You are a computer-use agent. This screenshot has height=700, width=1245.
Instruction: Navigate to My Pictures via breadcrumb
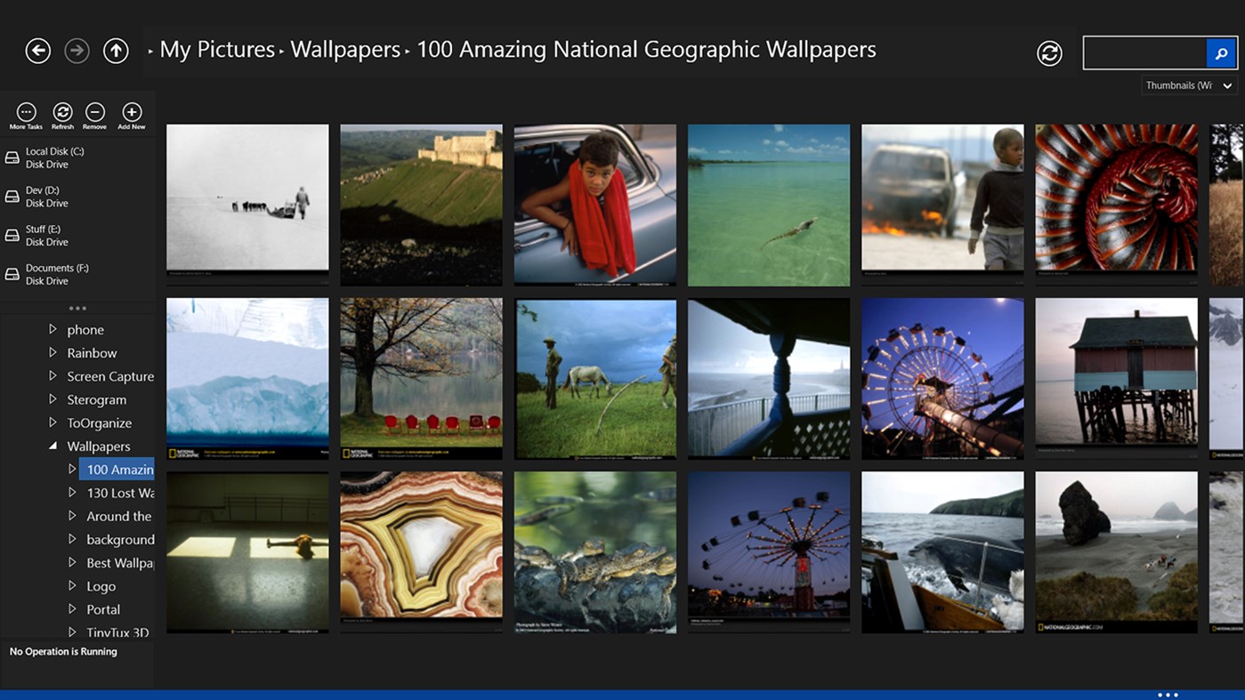point(216,49)
